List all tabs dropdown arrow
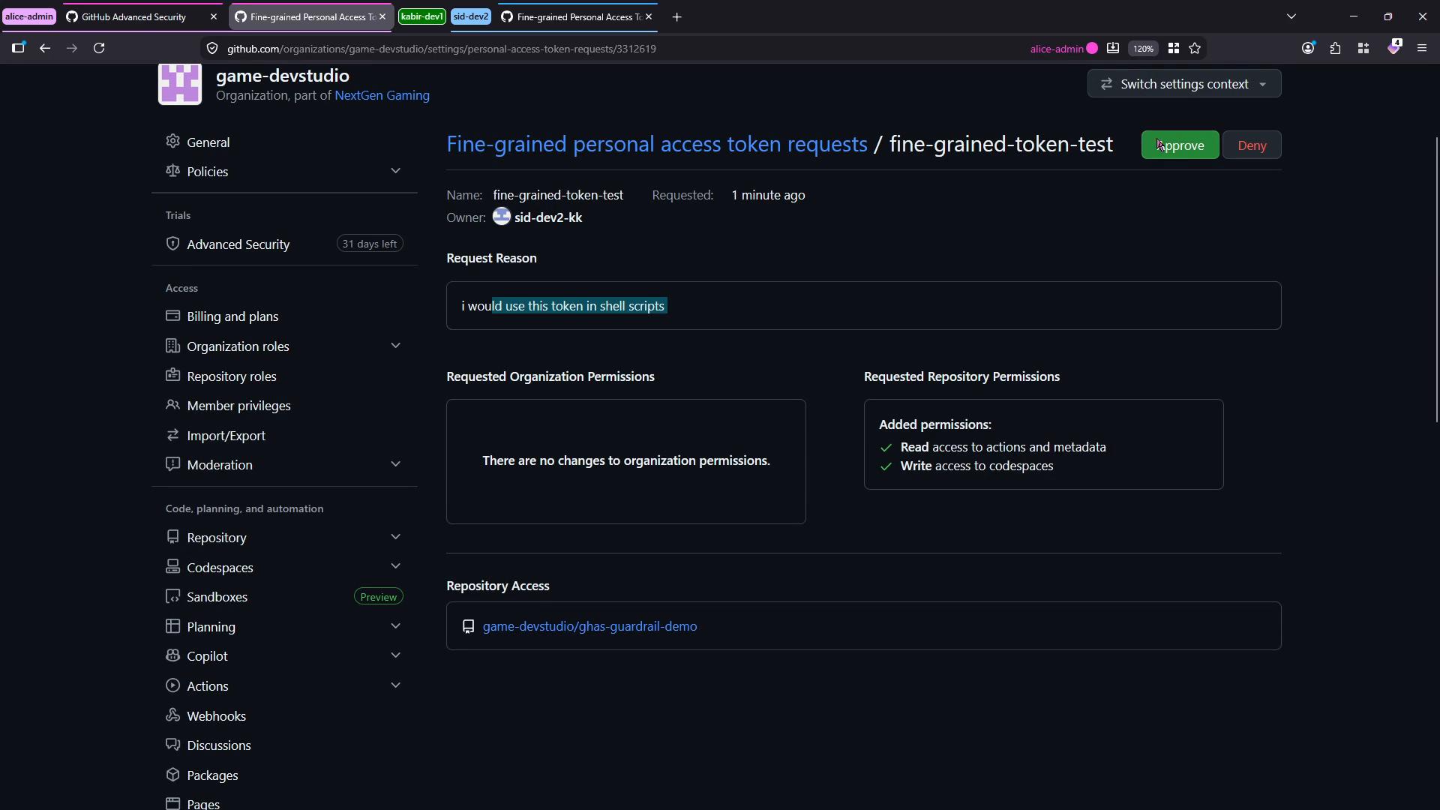 click(x=1291, y=16)
